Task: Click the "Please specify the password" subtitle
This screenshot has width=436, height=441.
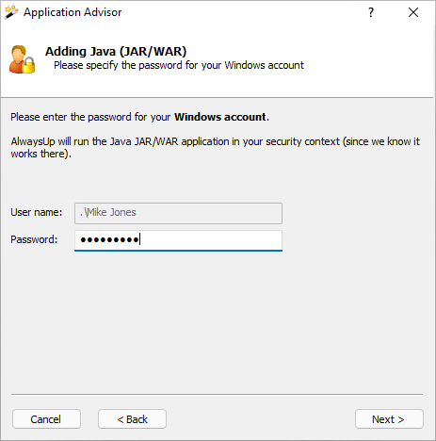Action: tap(179, 65)
